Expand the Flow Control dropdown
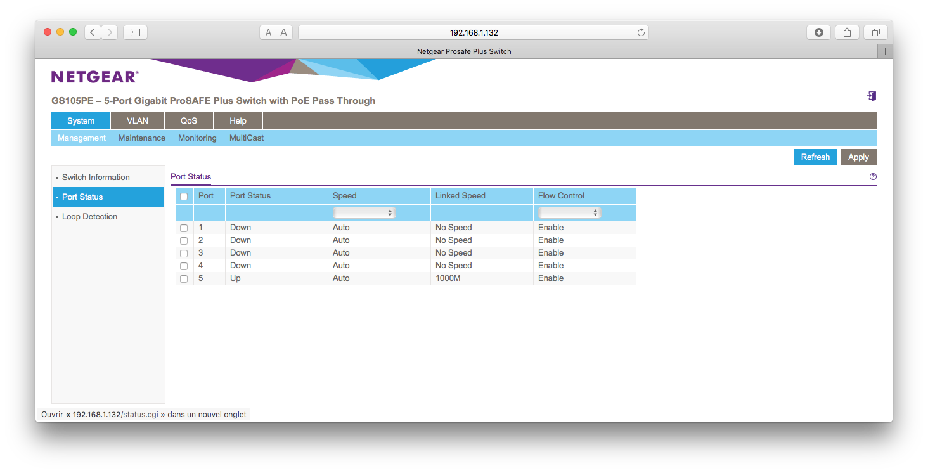Image resolution: width=928 pixels, height=473 pixels. pos(569,213)
